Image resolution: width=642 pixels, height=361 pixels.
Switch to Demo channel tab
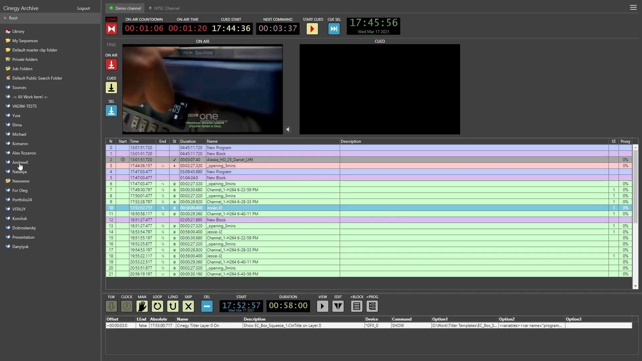[125, 8]
